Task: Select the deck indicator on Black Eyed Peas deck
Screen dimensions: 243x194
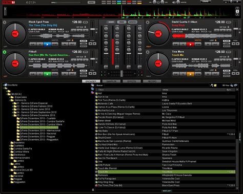Action: pyautogui.click(x=5, y=22)
